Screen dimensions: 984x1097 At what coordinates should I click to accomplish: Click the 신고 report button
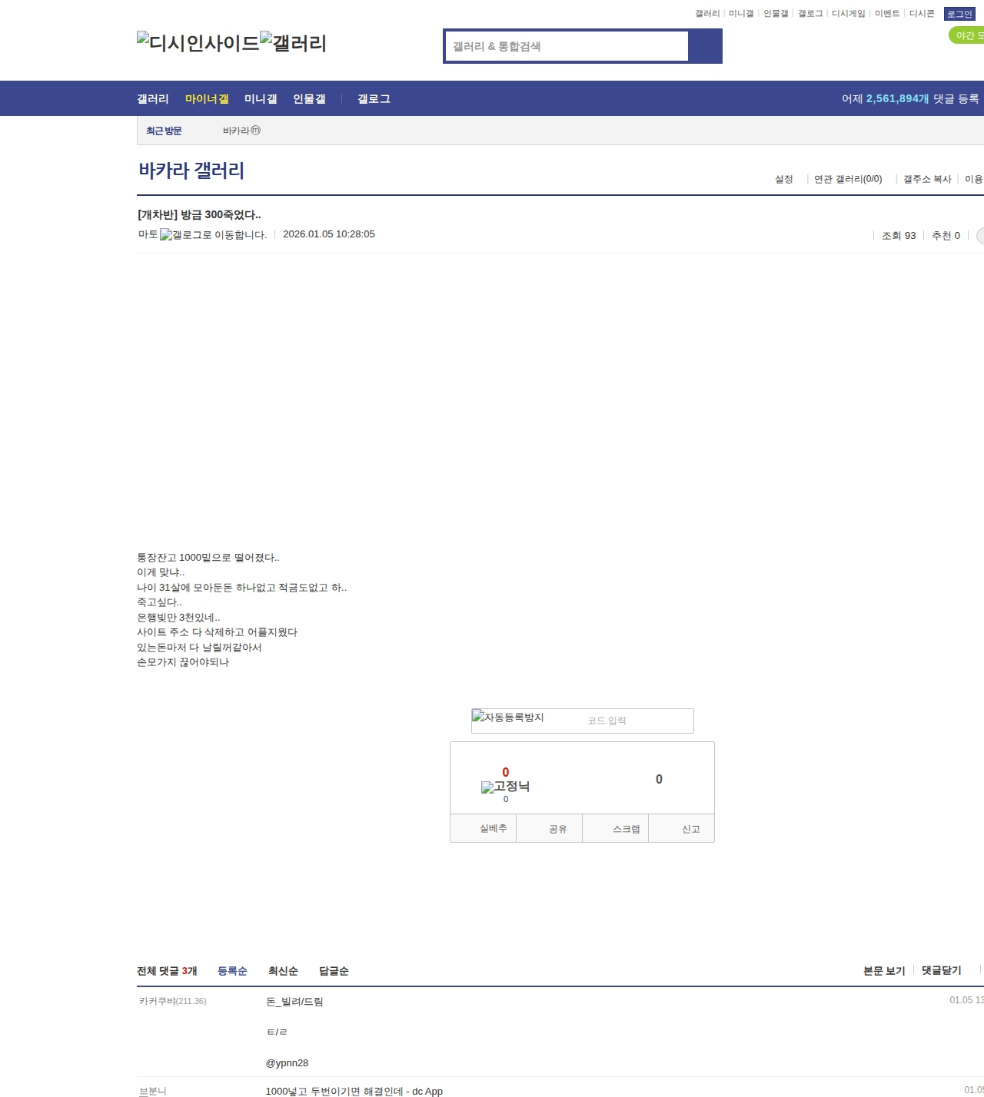(690, 829)
